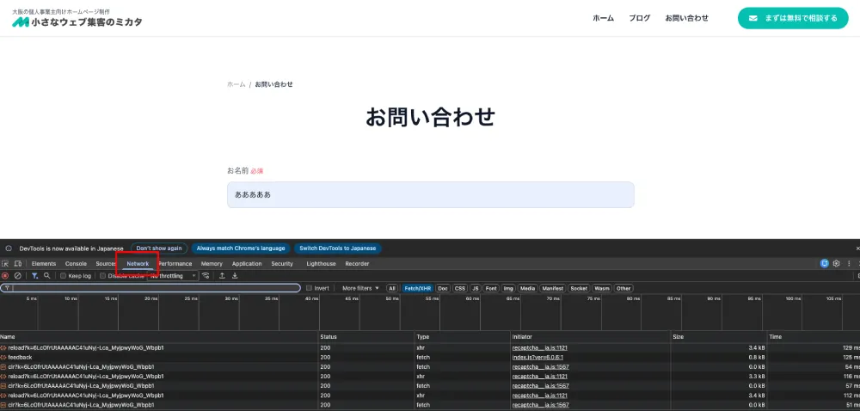Sort by the Status column header
Viewport: 860px width, 411px height.
[x=366, y=336]
